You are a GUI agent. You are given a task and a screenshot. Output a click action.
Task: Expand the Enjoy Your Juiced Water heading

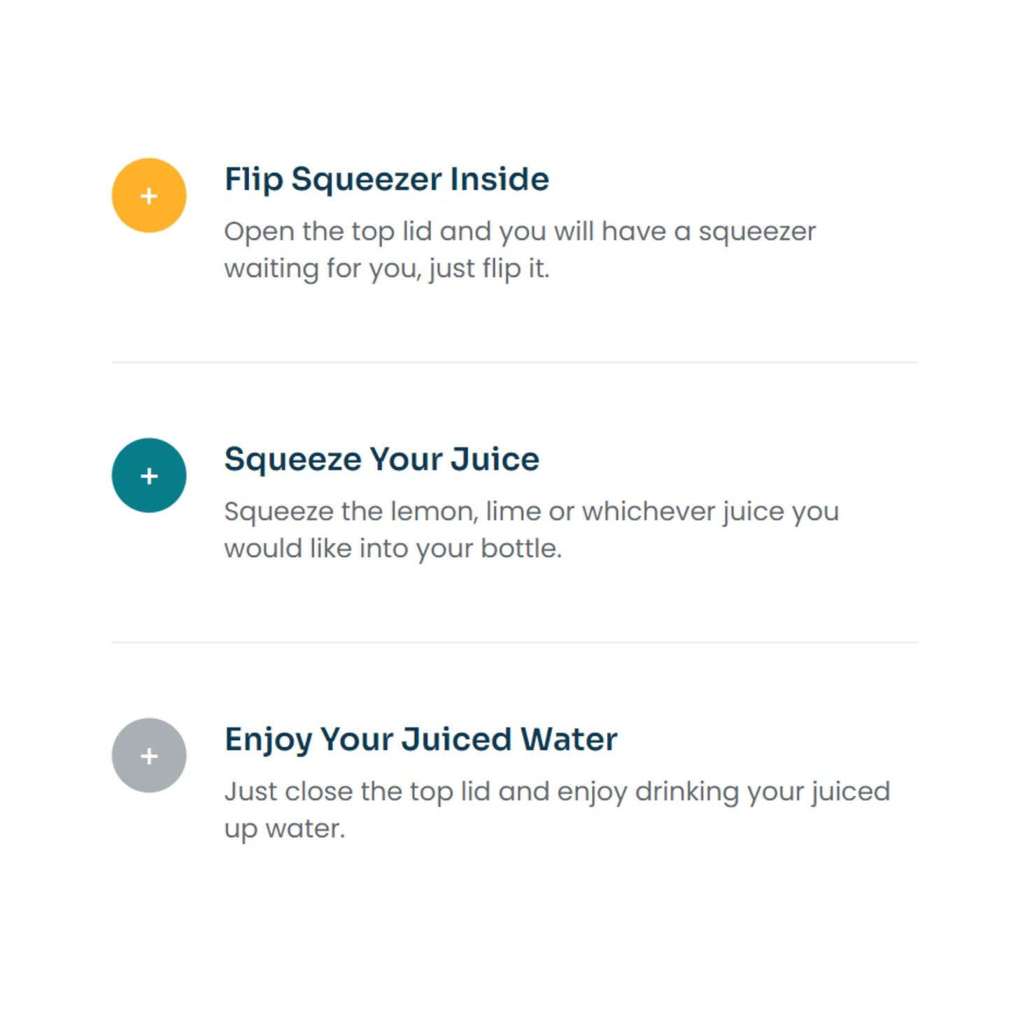(x=420, y=740)
